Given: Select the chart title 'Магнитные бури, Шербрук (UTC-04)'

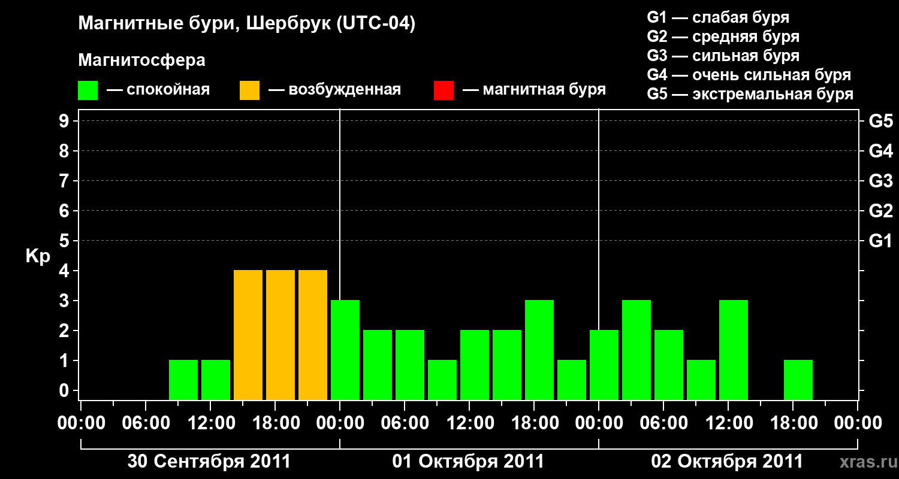Looking at the screenshot, I should [x=246, y=24].
